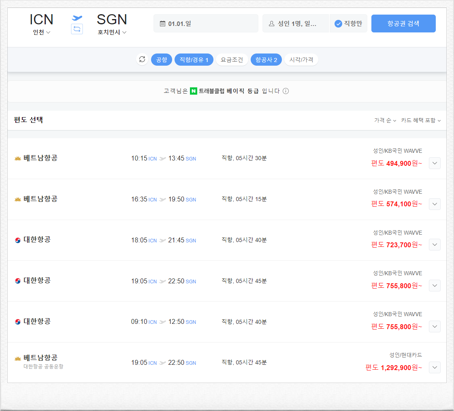Screen dimensions: 454x411
Task: Click the lotus logo on the codeshare flight
Action: pyautogui.click(x=18, y=359)
